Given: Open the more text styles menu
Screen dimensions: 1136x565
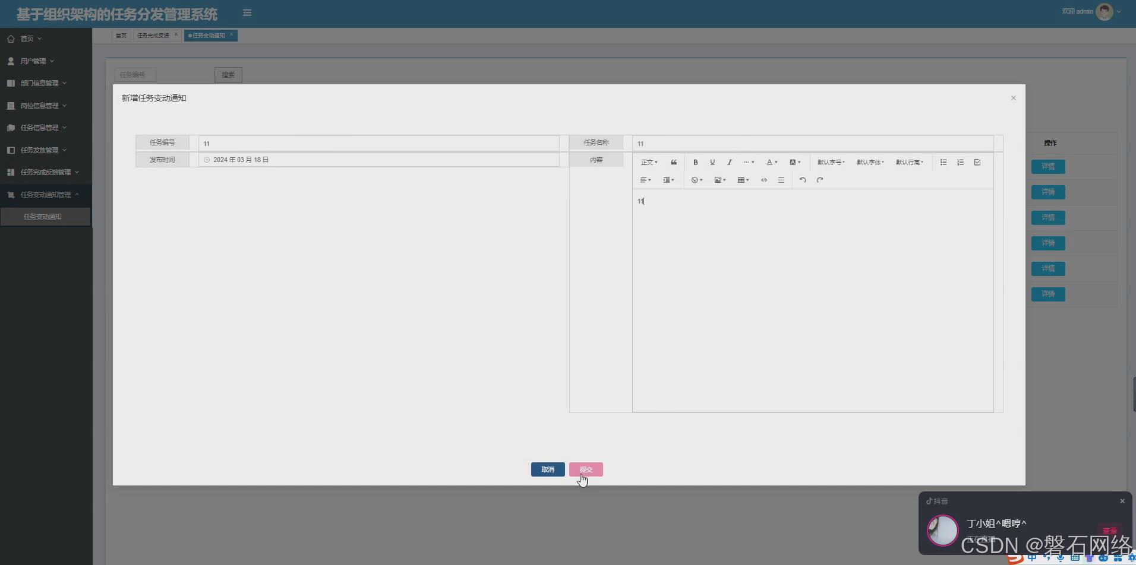Looking at the screenshot, I should coord(749,162).
